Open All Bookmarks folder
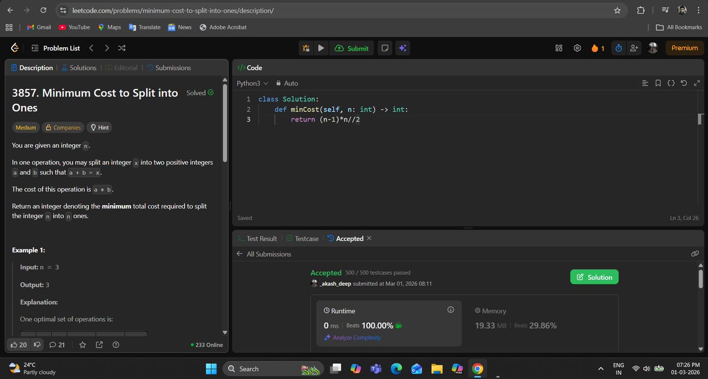The height and width of the screenshot is (379, 708). [679, 27]
